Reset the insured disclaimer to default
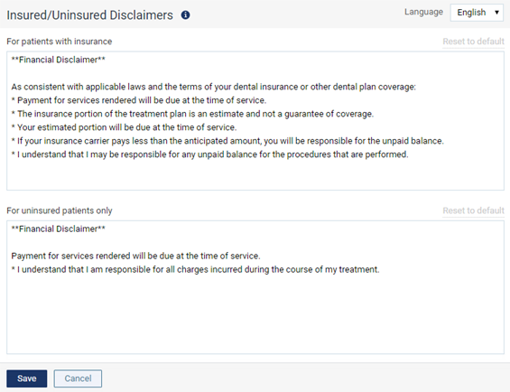 (x=473, y=42)
